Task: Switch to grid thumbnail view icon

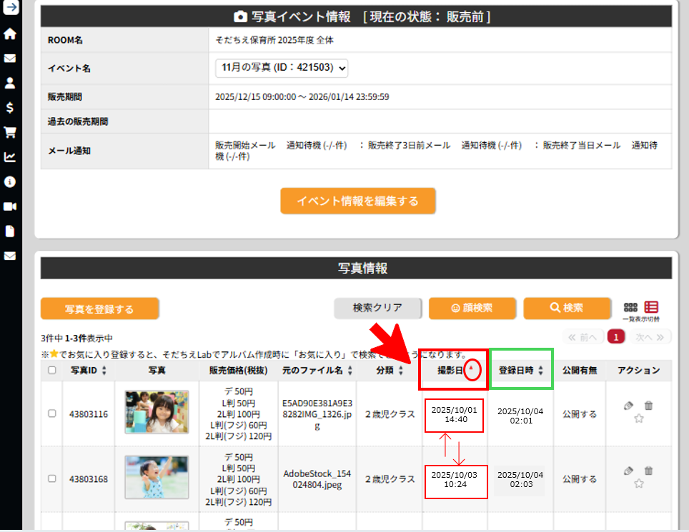Action: click(630, 307)
